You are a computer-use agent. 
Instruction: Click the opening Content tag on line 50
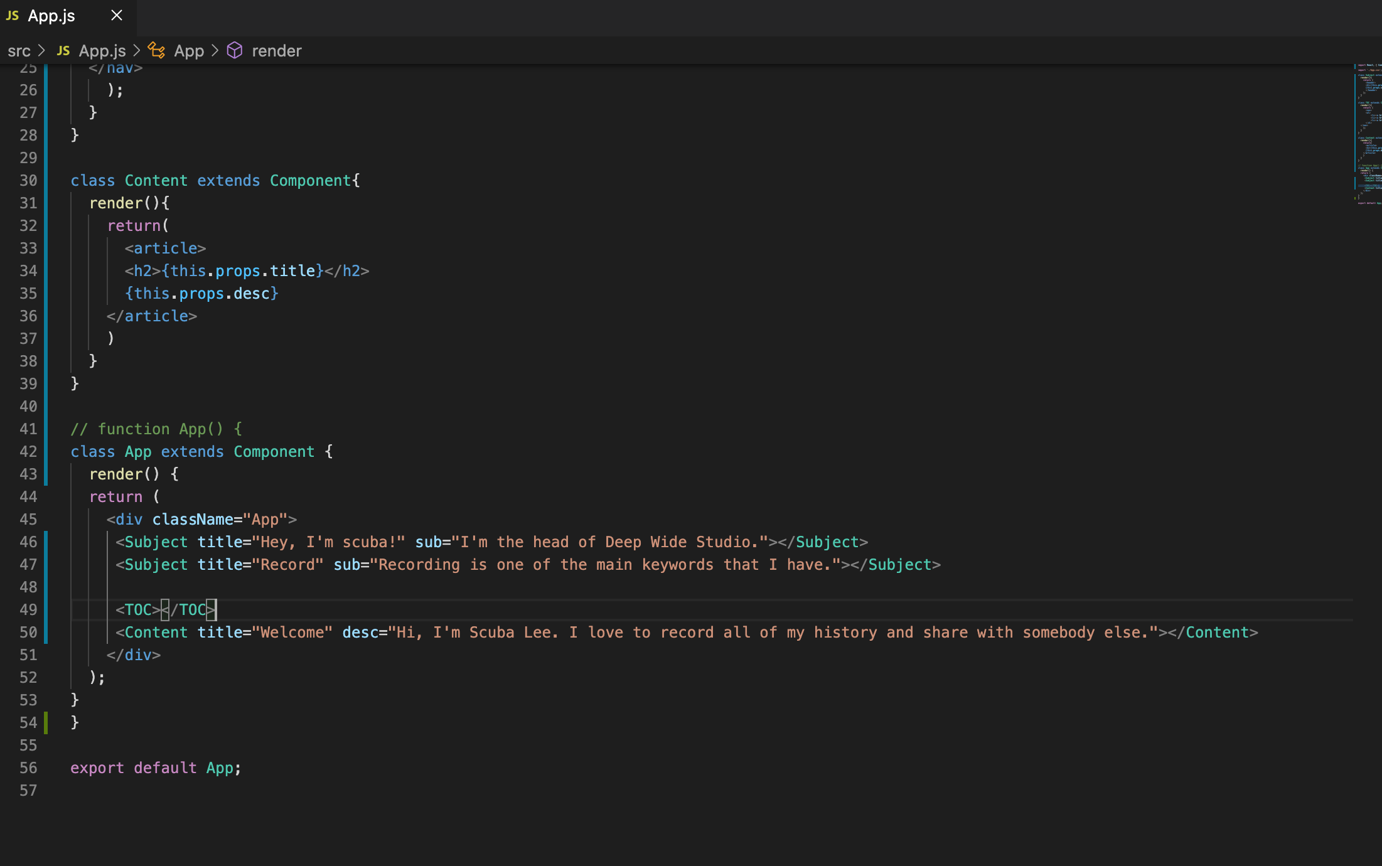[x=156, y=633]
